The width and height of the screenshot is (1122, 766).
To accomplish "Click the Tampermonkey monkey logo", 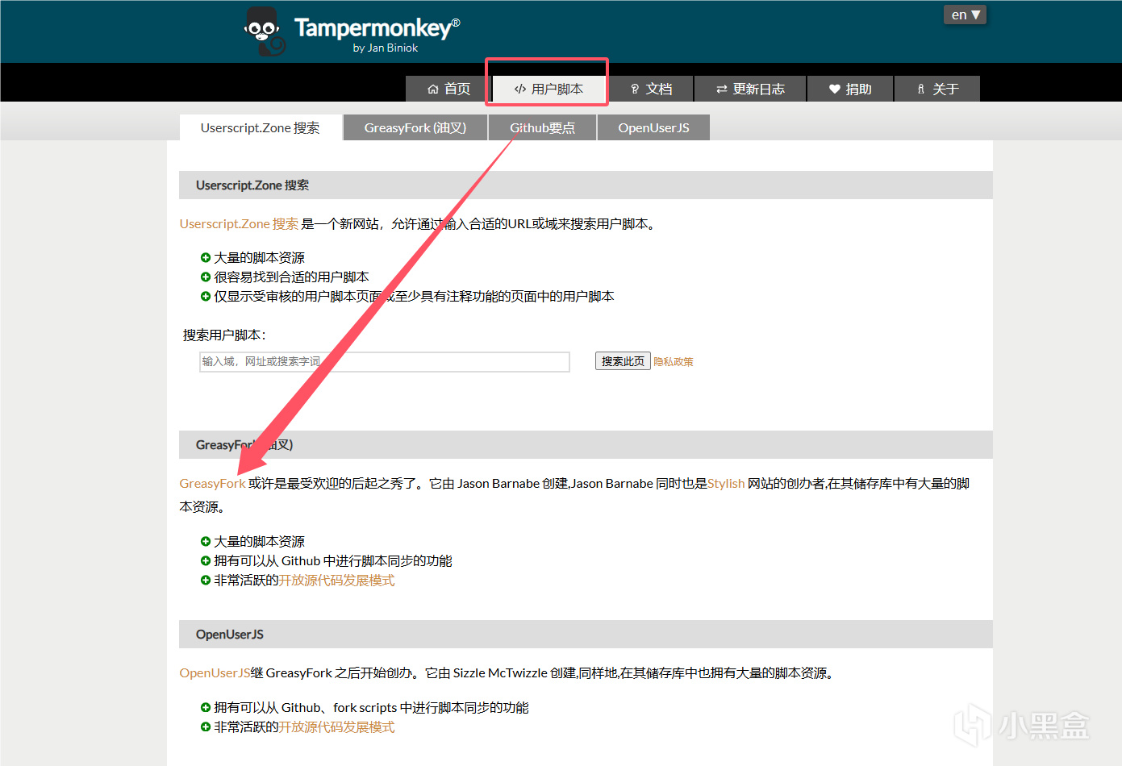I will click(265, 31).
